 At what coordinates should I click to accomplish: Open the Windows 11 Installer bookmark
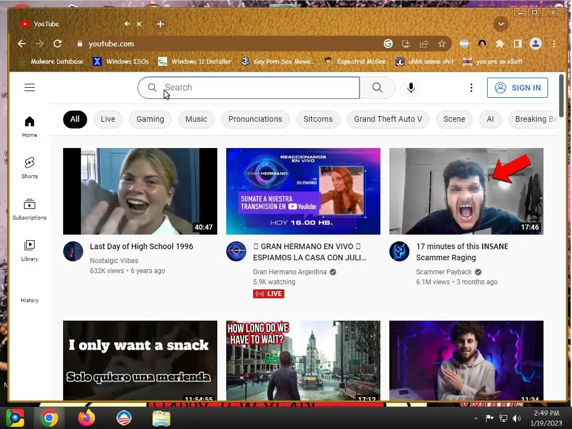(x=195, y=61)
